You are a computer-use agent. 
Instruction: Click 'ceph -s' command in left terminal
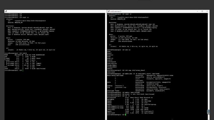(25, 17)
